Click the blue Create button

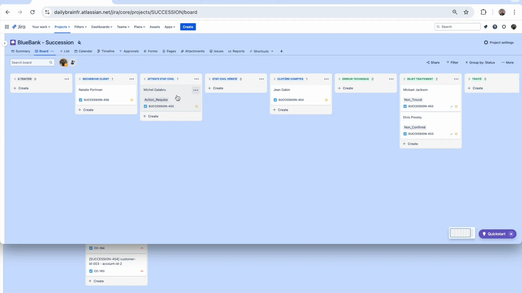[188, 27]
